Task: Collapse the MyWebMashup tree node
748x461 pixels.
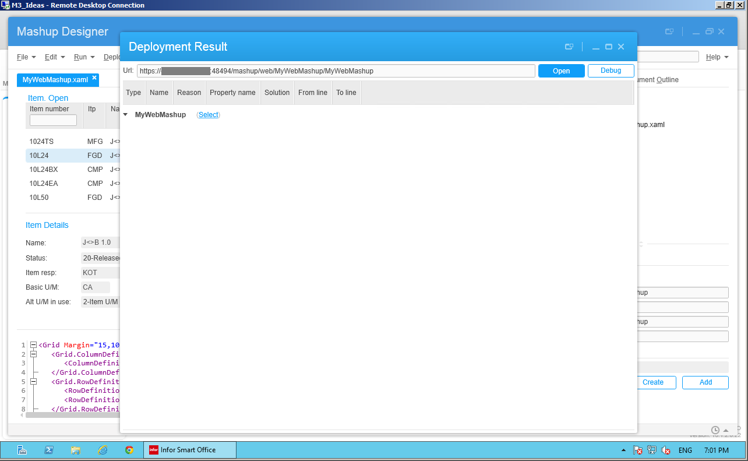Action: pyautogui.click(x=125, y=115)
